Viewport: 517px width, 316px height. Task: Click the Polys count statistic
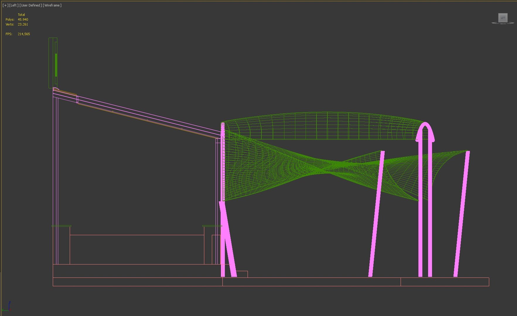(x=17, y=20)
